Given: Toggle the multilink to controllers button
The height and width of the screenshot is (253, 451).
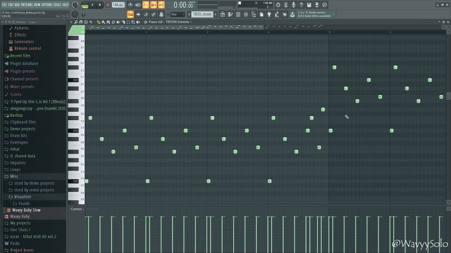Looking at the screenshot, I should [154, 14].
